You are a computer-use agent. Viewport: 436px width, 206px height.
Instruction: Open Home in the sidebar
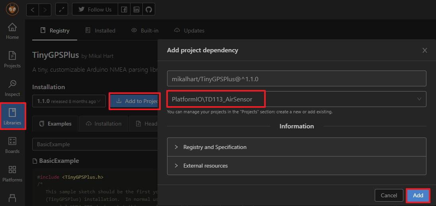[x=12, y=31]
